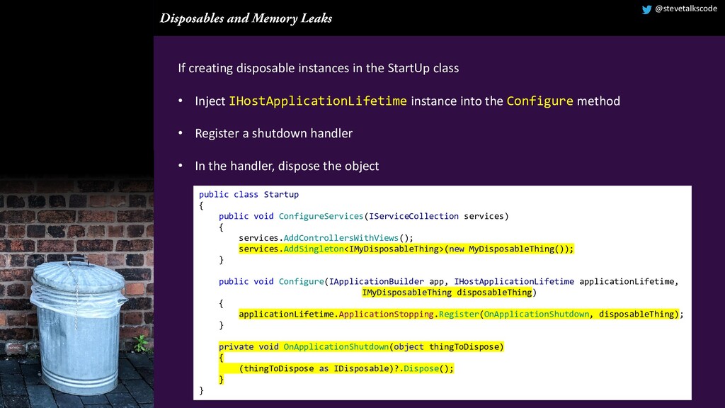Click the yellow 'Configure' word in first bullet
Screen dimensions: 725x408
pos(540,101)
